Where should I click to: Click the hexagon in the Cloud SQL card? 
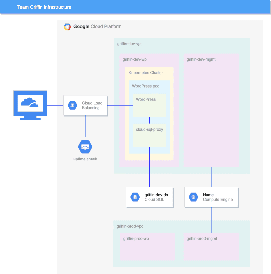[135, 197]
